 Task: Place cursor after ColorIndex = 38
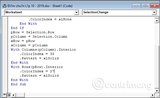tap(54, 54)
